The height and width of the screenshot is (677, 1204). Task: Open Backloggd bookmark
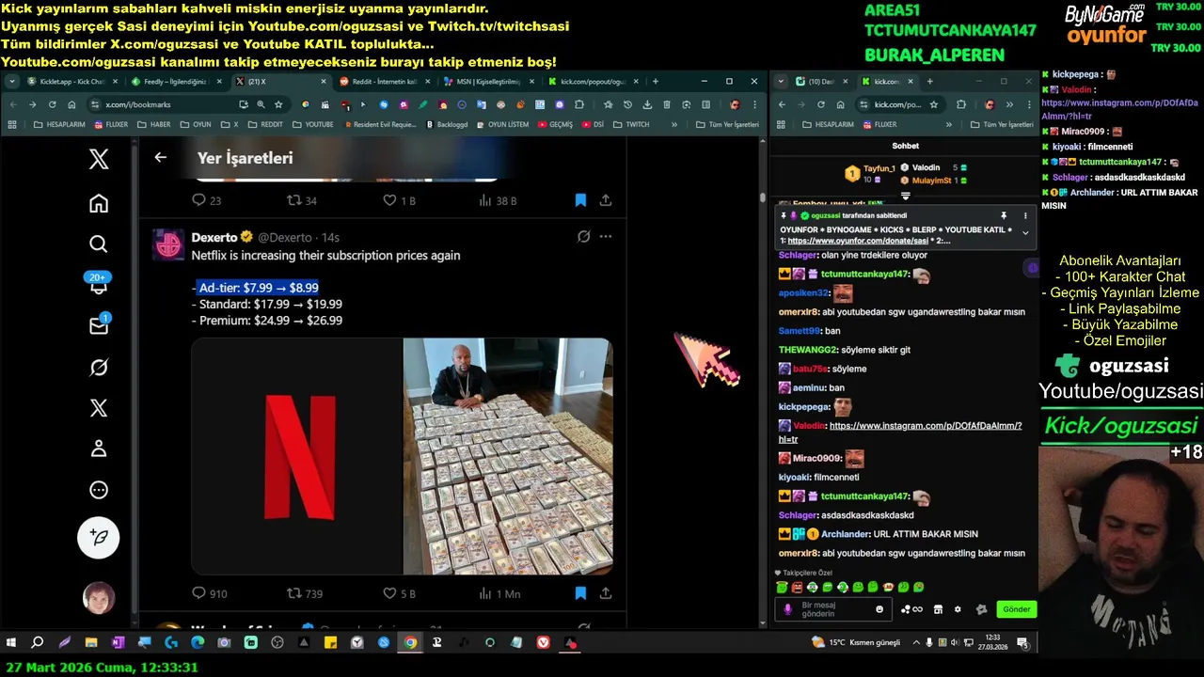coord(447,124)
